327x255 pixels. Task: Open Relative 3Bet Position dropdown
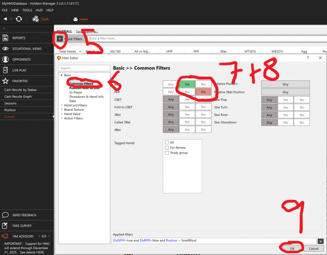point(285,92)
